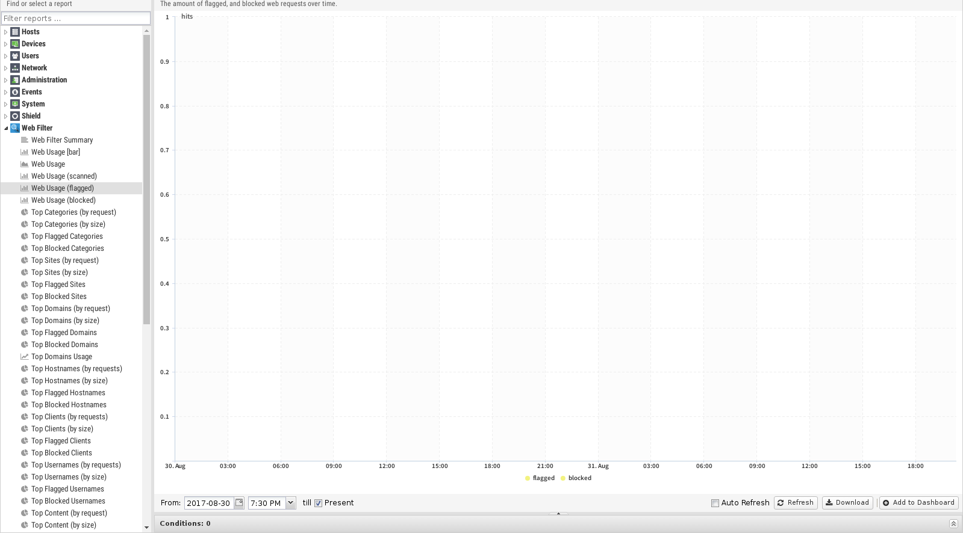Click the Events category icon
The image size is (963, 533).
pyautogui.click(x=15, y=92)
